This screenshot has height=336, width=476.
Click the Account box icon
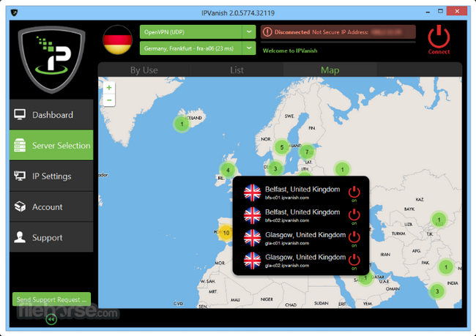[20, 206]
